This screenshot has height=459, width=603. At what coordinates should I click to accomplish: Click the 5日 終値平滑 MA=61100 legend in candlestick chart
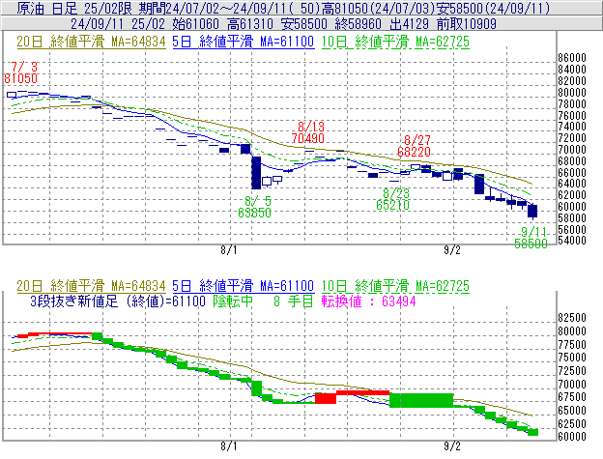point(244,42)
